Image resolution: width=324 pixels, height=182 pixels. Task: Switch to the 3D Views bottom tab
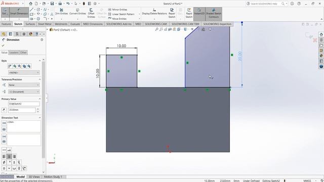[34, 177]
